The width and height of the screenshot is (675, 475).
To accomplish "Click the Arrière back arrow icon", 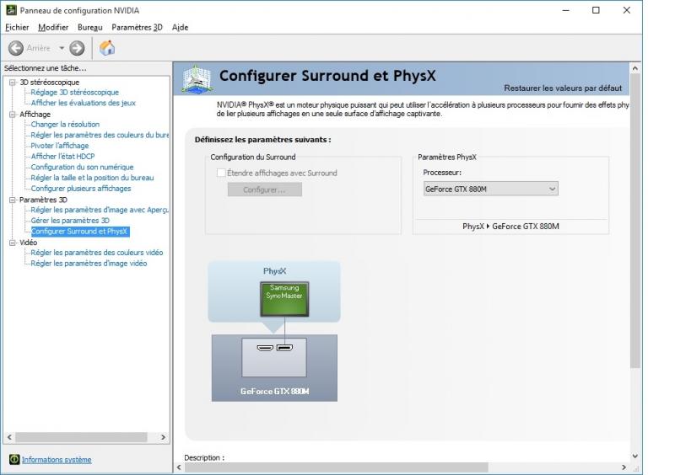I will (x=16, y=48).
